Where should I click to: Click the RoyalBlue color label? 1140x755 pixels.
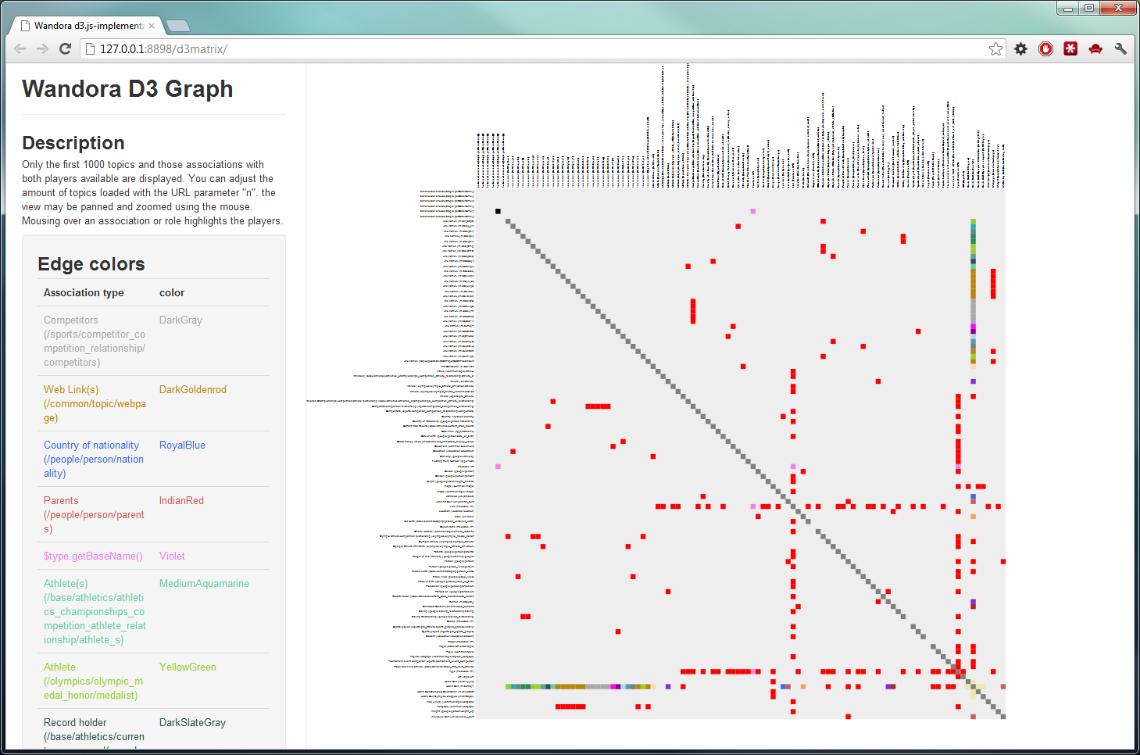182,445
